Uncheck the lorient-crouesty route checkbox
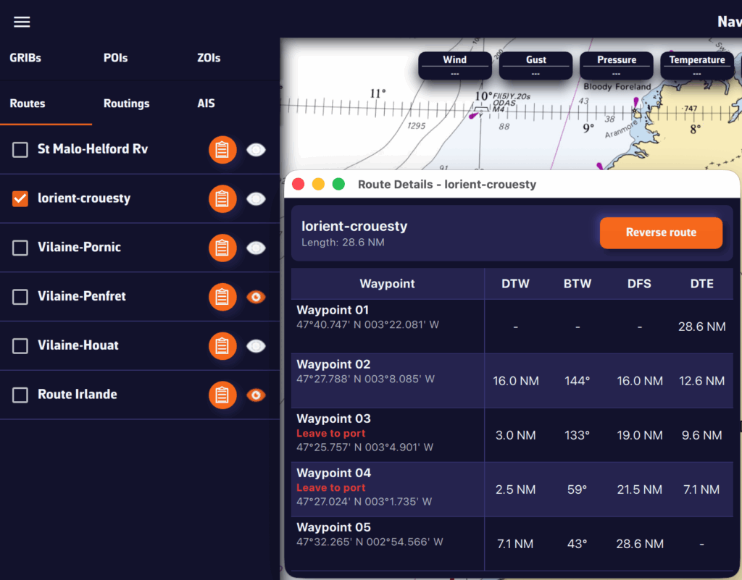The image size is (742, 580). click(20, 198)
